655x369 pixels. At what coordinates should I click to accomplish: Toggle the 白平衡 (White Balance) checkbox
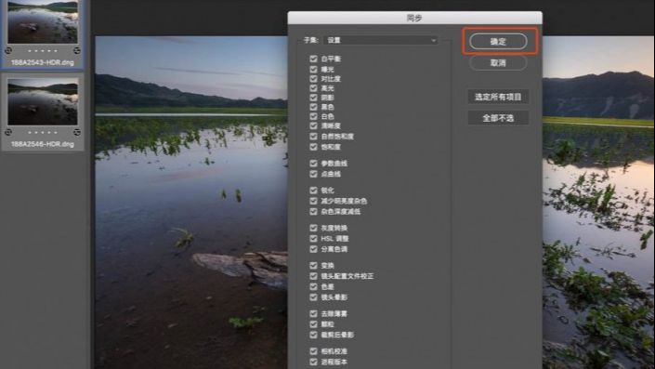click(x=314, y=59)
